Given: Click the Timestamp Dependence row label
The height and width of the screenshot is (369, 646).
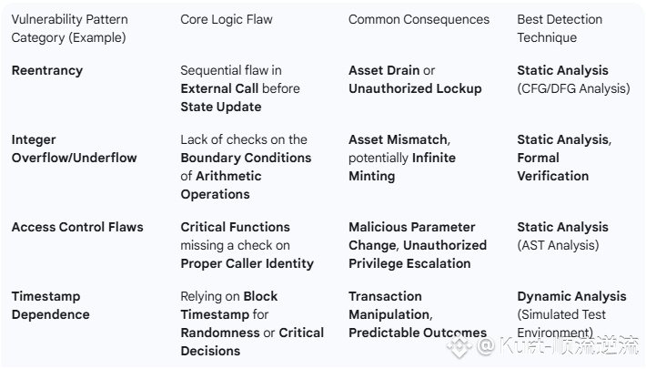Looking at the screenshot, I should [51, 305].
